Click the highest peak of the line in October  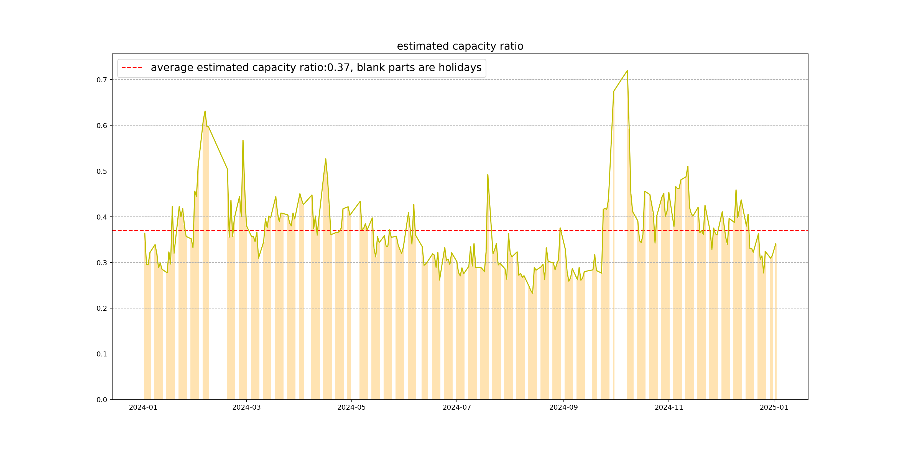(x=627, y=71)
